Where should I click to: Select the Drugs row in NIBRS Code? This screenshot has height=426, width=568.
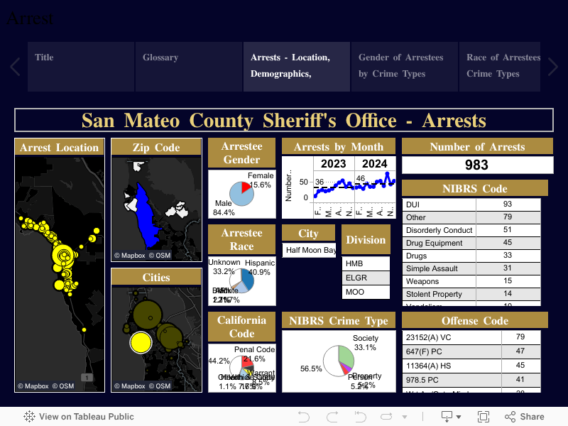pyautogui.click(x=471, y=256)
